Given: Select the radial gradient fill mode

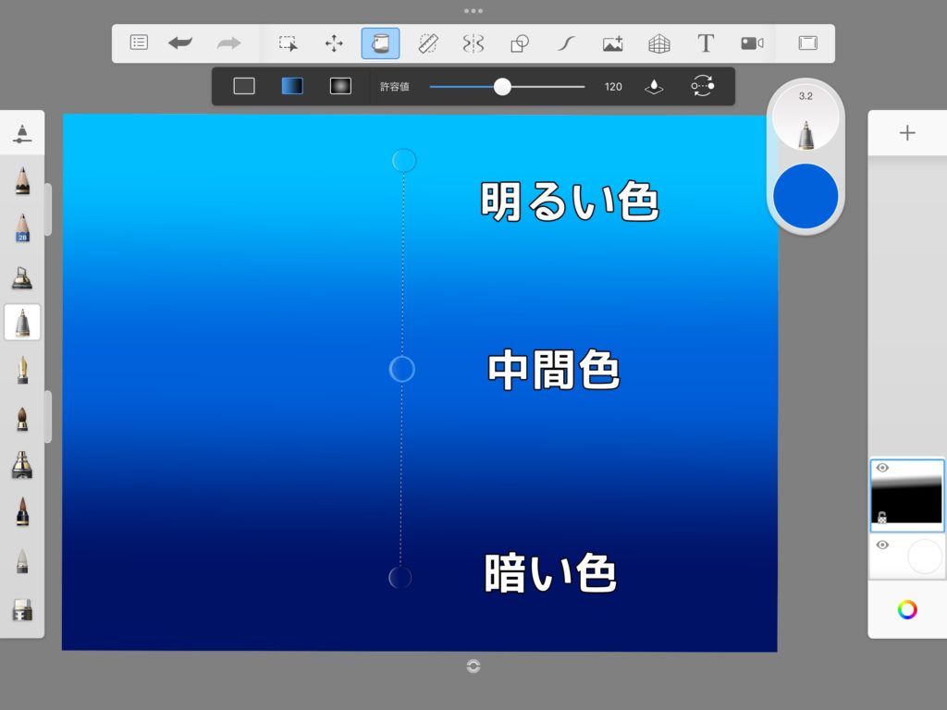Looking at the screenshot, I should pos(340,86).
